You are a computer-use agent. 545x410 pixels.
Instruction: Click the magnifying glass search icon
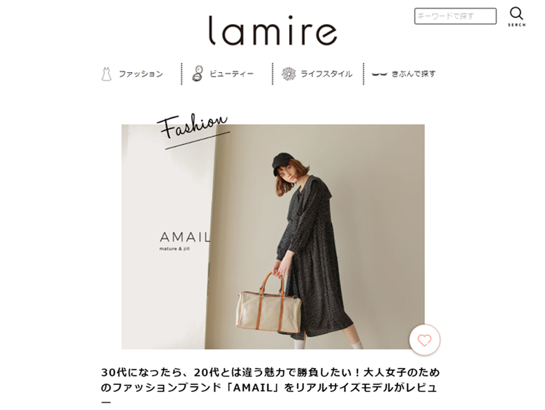[517, 14]
